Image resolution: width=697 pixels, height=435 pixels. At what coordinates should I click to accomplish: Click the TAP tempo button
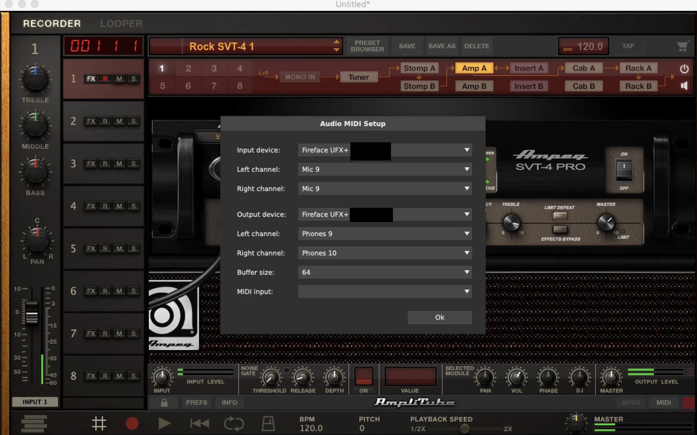tap(628, 46)
